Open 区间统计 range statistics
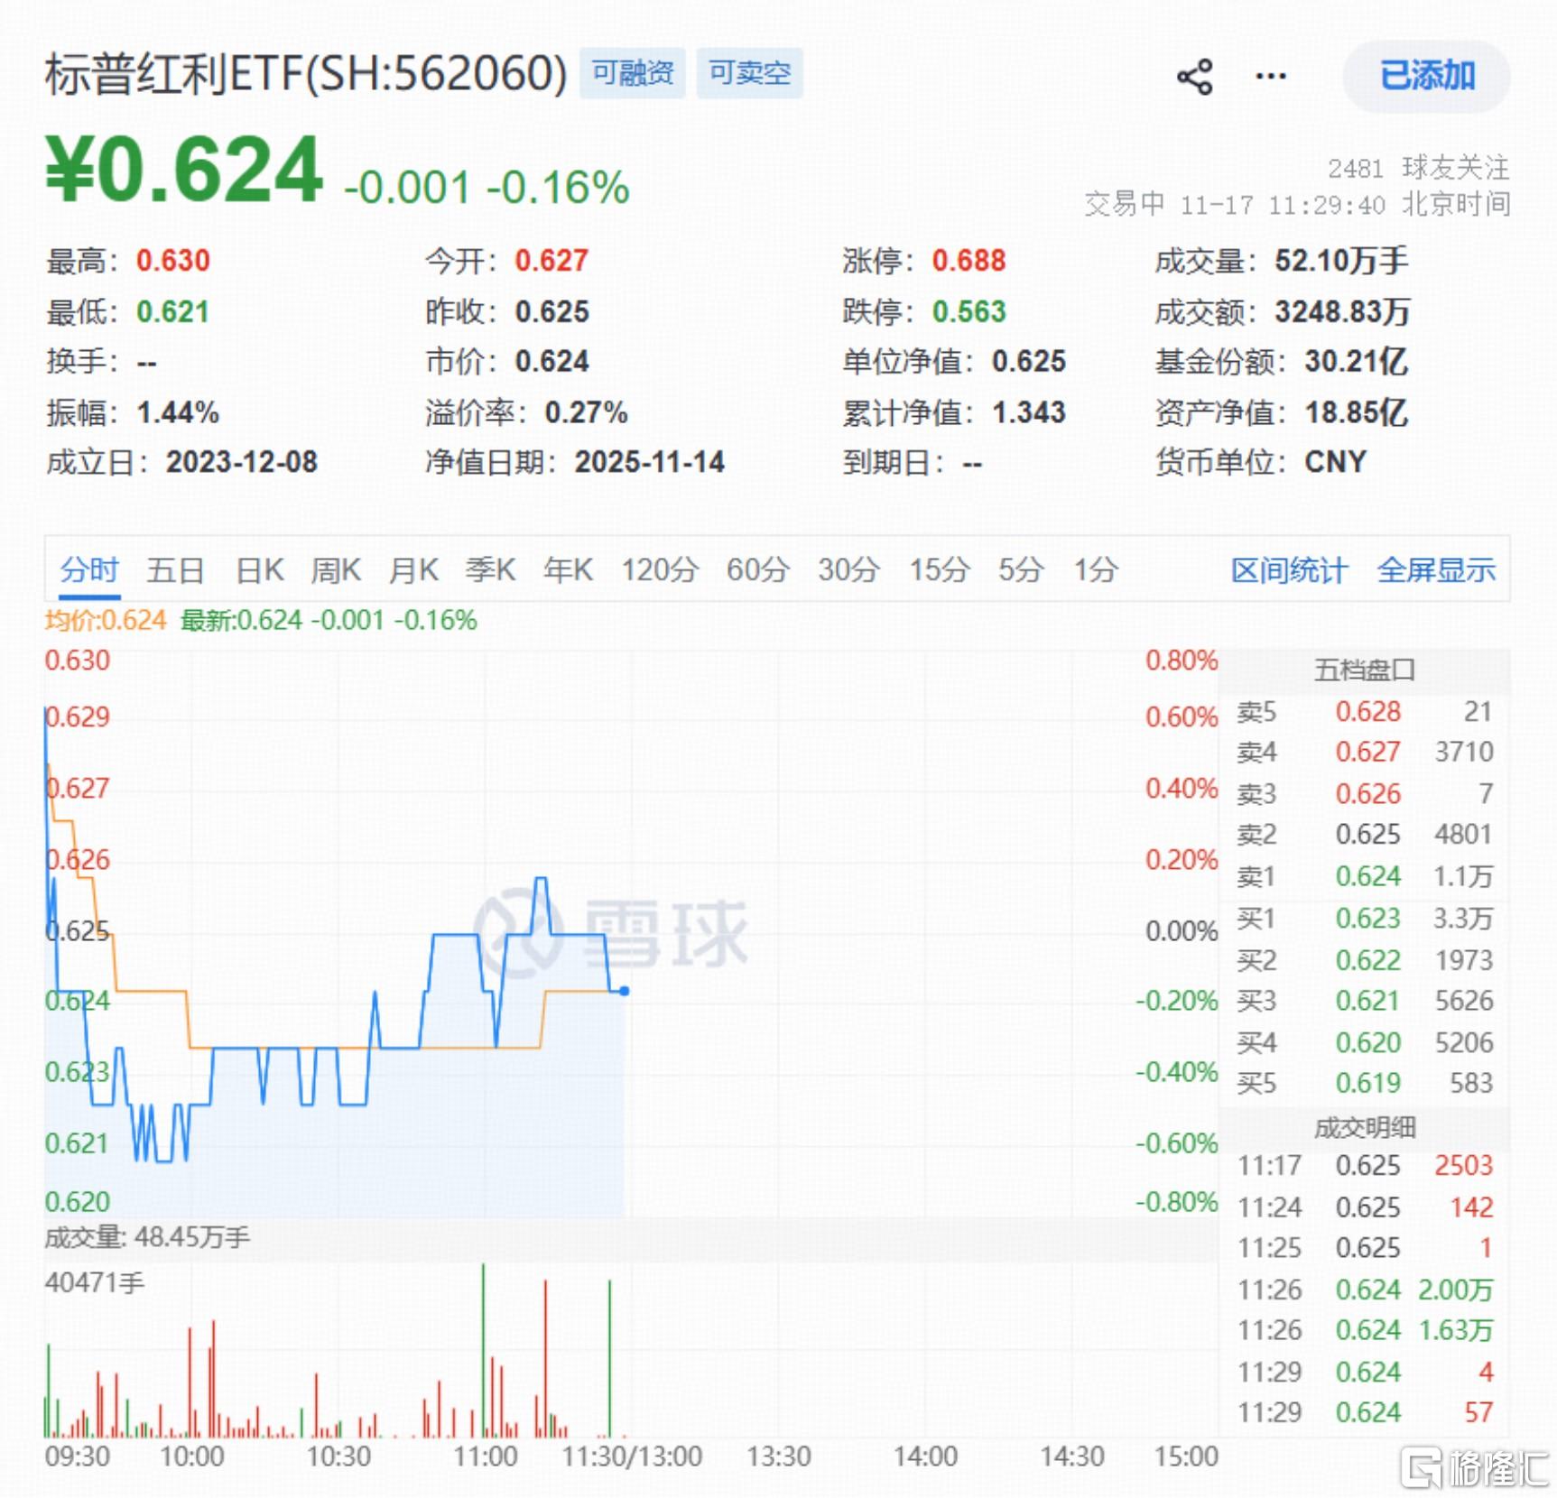Viewport: 1557px width, 1498px height. (1289, 570)
